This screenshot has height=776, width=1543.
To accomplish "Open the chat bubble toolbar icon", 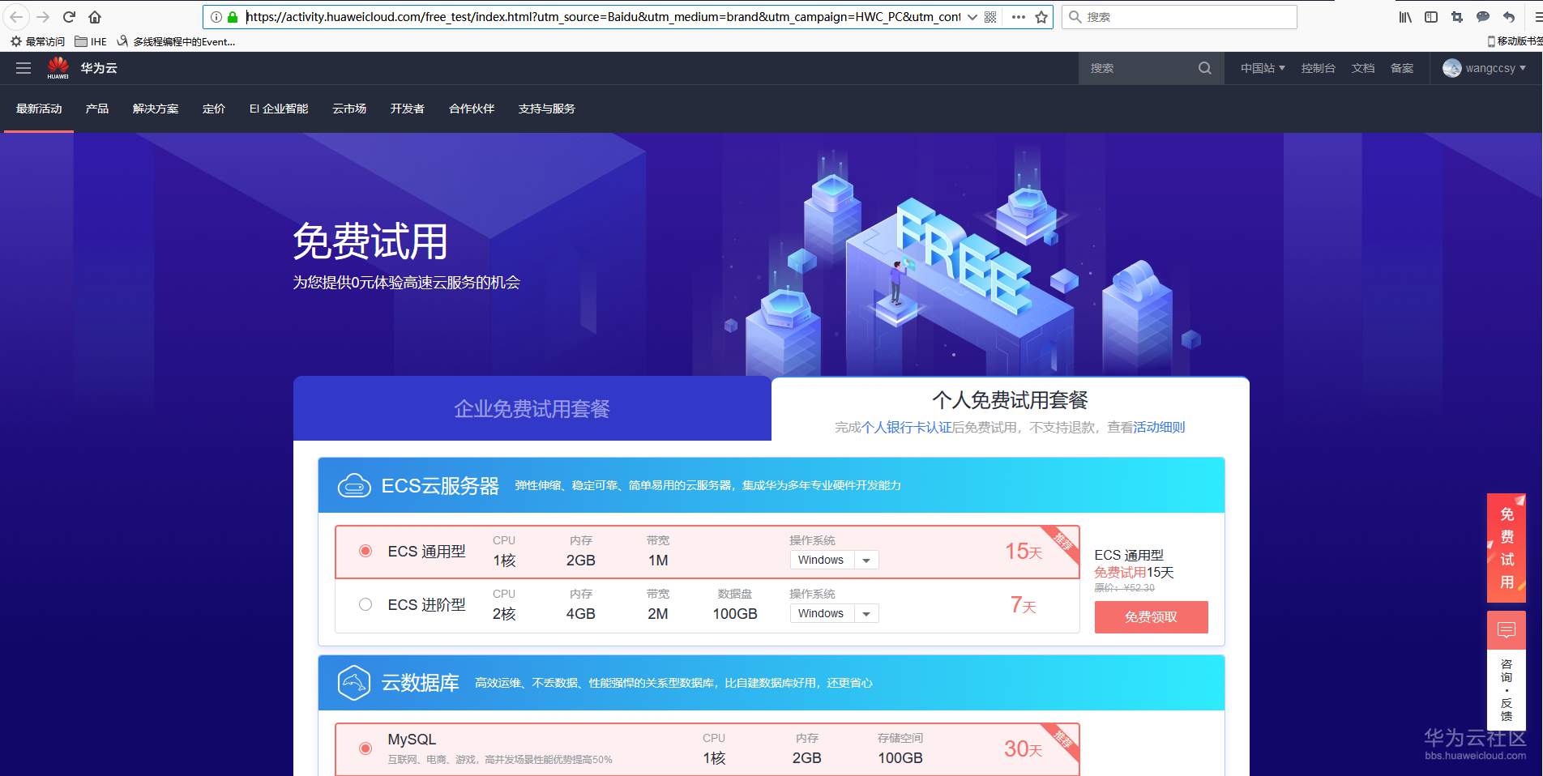I will coord(1483,17).
